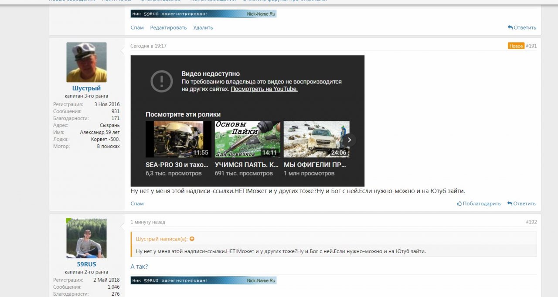
Task: Click Удалить to delete the top post
Action: coord(203,27)
